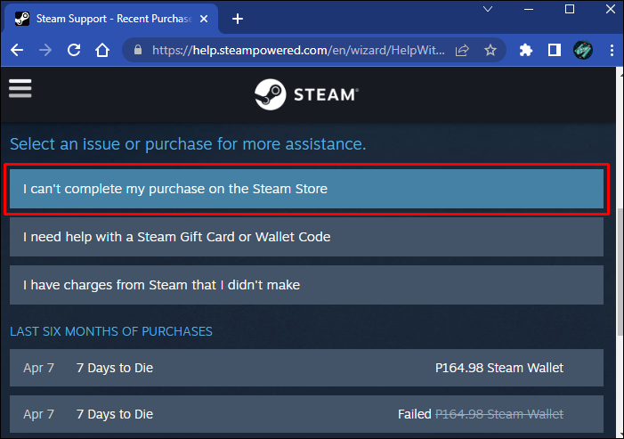Viewport: 624px width, 439px height.
Task: Select the Steam Support browser tab
Action: 107,18
